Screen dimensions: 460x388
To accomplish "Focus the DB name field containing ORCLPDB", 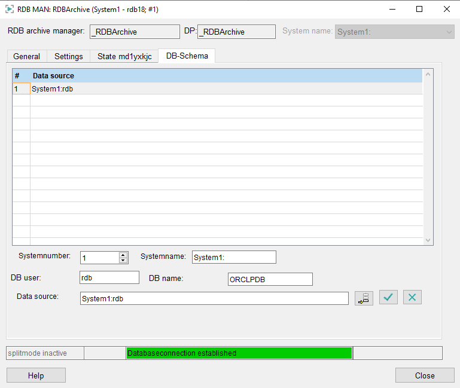I will click(270, 279).
